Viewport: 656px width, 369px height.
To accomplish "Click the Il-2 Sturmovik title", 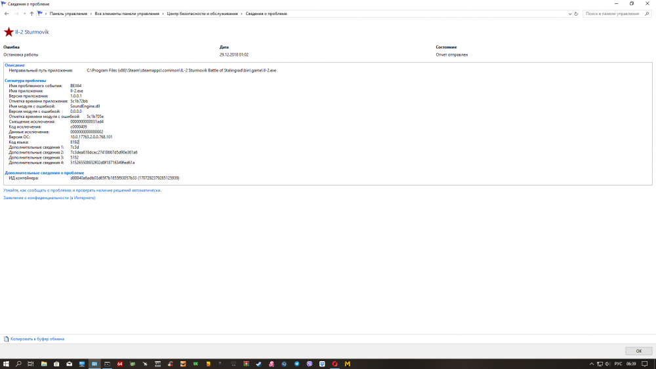I will (31, 31).
